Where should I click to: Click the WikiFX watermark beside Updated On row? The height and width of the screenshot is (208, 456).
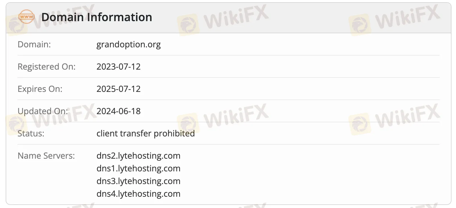pyautogui.click(x=51, y=118)
